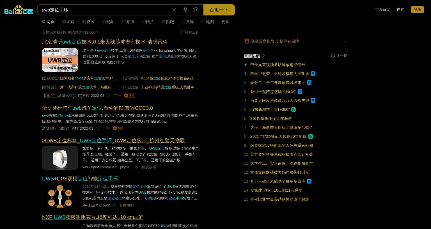Screen dimensions: 431x229
Task: Clear the search box text
Action: 174,10
